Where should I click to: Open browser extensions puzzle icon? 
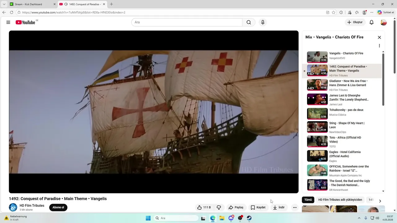[x=341, y=12]
